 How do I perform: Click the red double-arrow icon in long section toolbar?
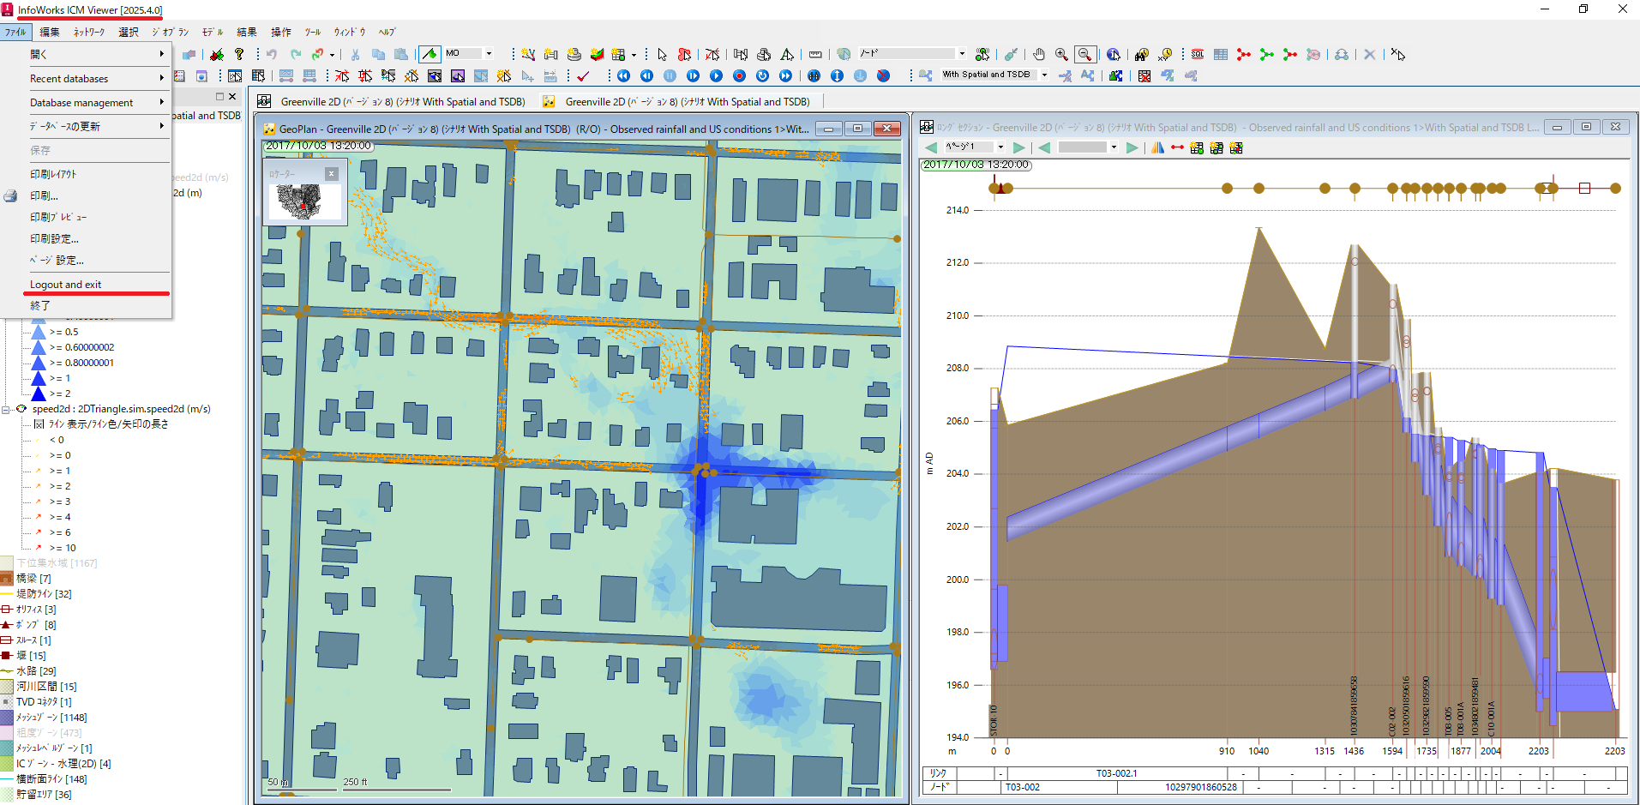[x=1177, y=147]
